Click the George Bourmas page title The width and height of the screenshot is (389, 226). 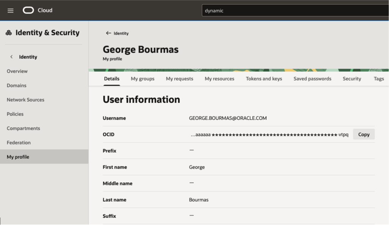141,49
